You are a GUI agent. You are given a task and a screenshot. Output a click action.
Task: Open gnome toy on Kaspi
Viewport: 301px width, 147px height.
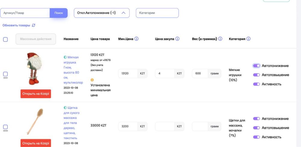coord(36,93)
